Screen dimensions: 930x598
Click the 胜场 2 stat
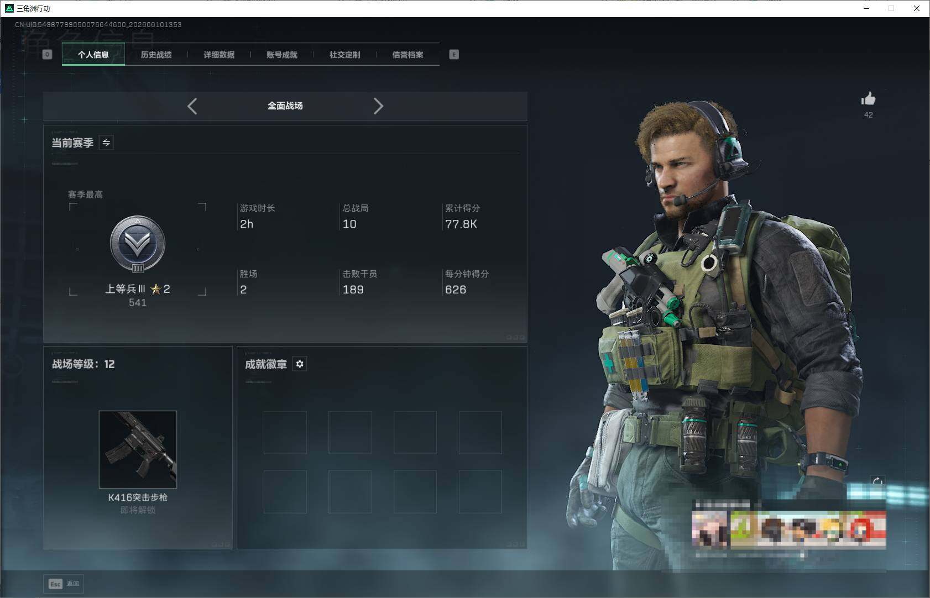[x=248, y=282]
